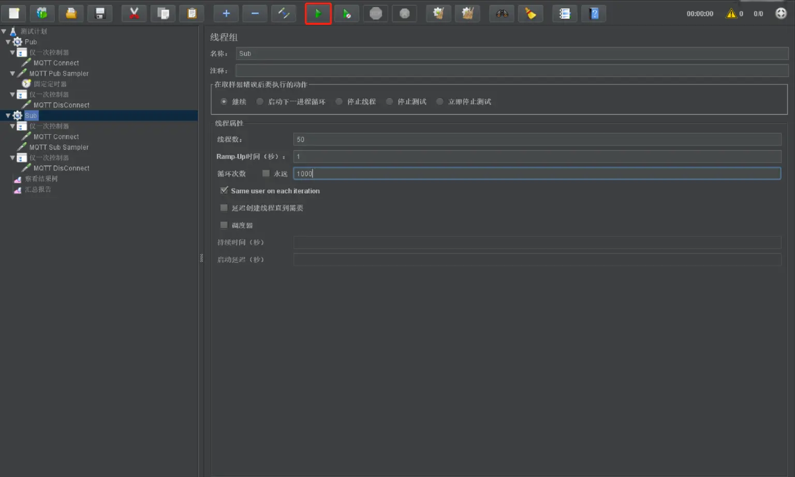Enable the 永远 (forever) loop checkbox
This screenshot has width=795, height=477.
(266, 174)
